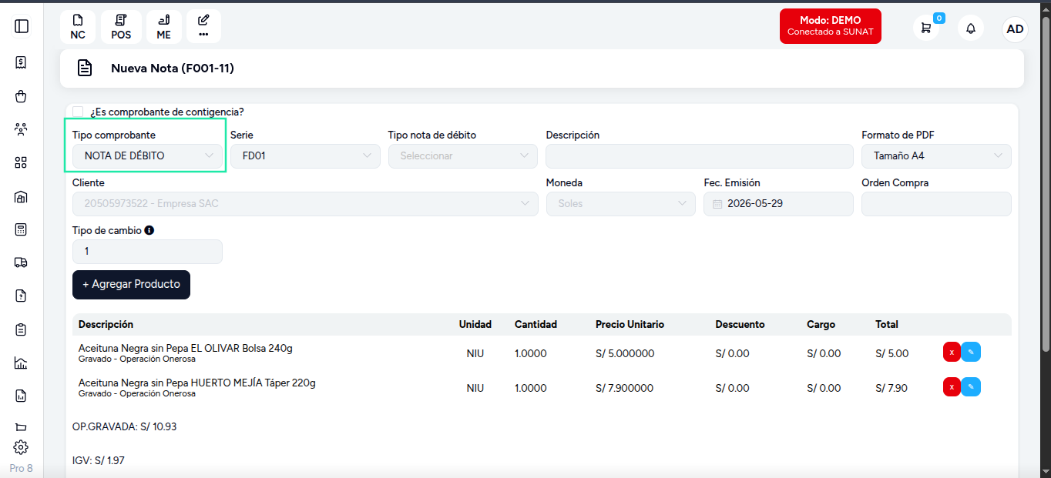Image resolution: width=1051 pixels, height=478 pixels.
Task: Delete the HUERTO MEJÍA Táper 220g row
Action: tap(952, 386)
